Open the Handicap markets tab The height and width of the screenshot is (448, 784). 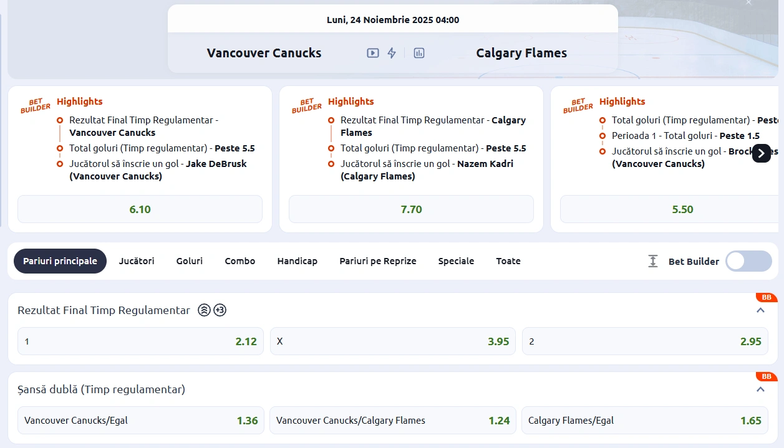click(297, 261)
